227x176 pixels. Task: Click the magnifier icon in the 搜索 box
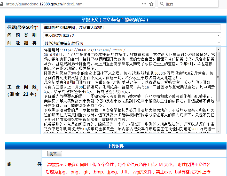(x=162, y=4)
